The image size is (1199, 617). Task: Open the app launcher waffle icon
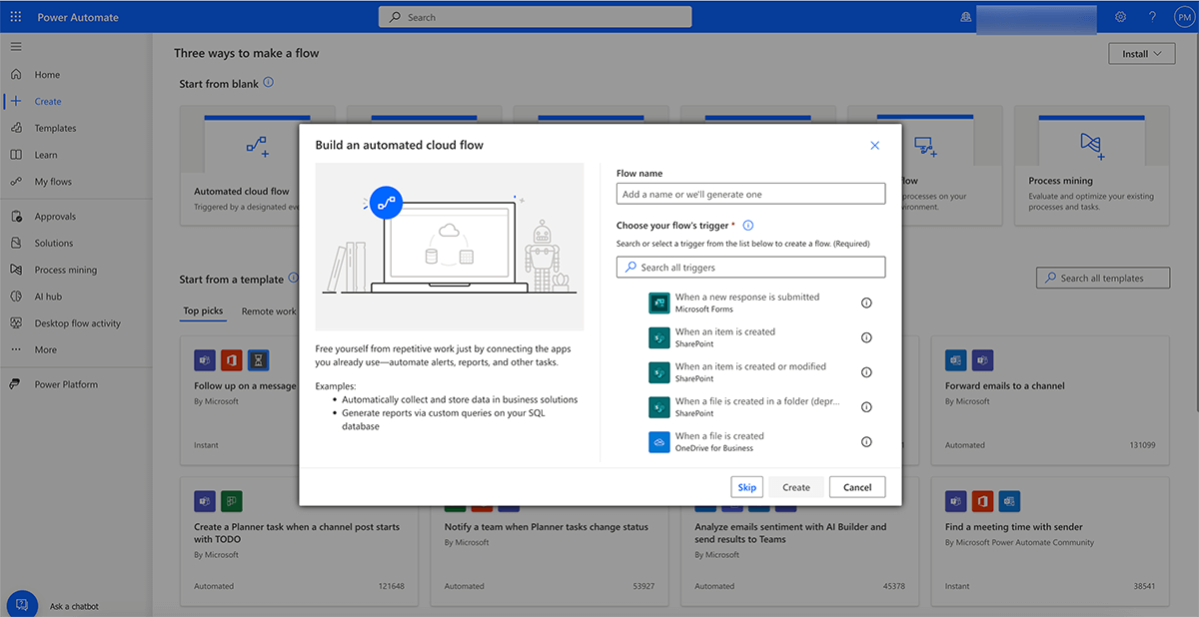[x=15, y=17]
